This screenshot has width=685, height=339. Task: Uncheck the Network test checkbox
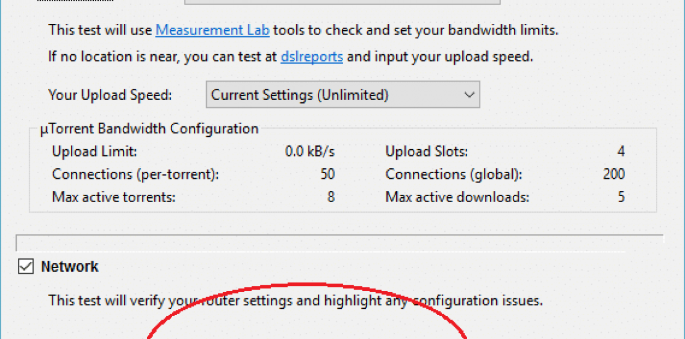(26, 267)
